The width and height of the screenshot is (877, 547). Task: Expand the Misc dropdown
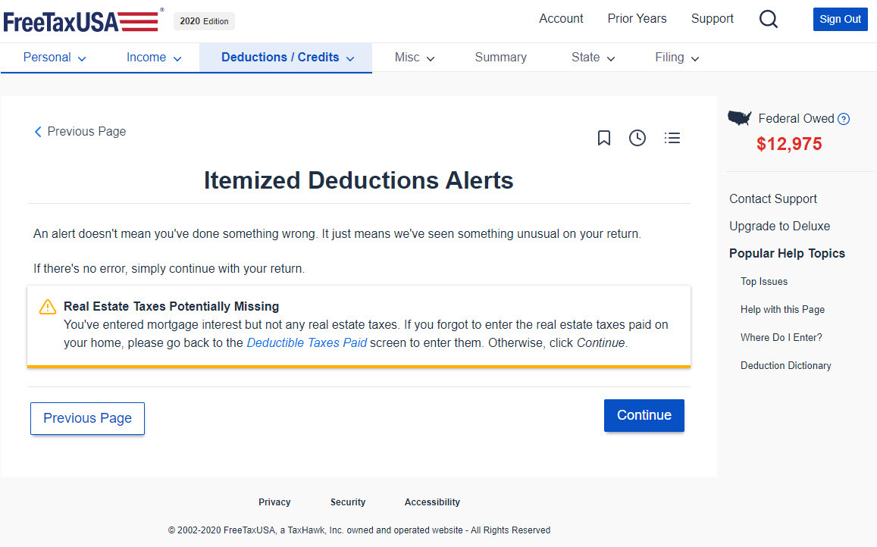click(414, 57)
